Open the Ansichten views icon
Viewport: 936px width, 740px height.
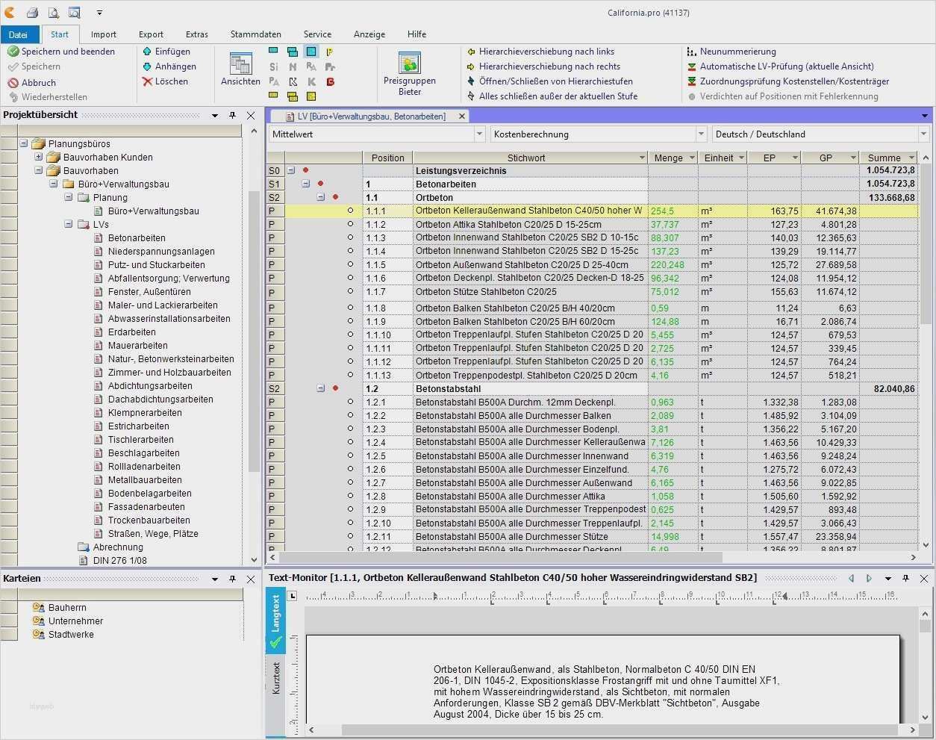pyautogui.click(x=240, y=66)
